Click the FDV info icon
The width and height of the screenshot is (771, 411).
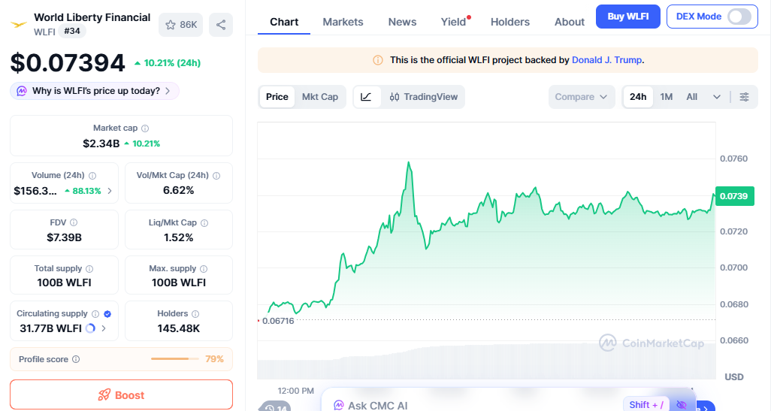point(74,222)
